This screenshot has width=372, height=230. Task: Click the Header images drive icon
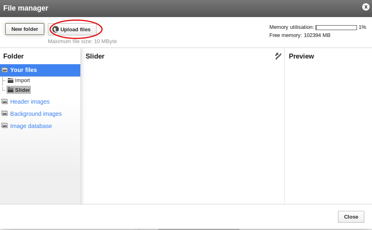[x=4, y=102]
